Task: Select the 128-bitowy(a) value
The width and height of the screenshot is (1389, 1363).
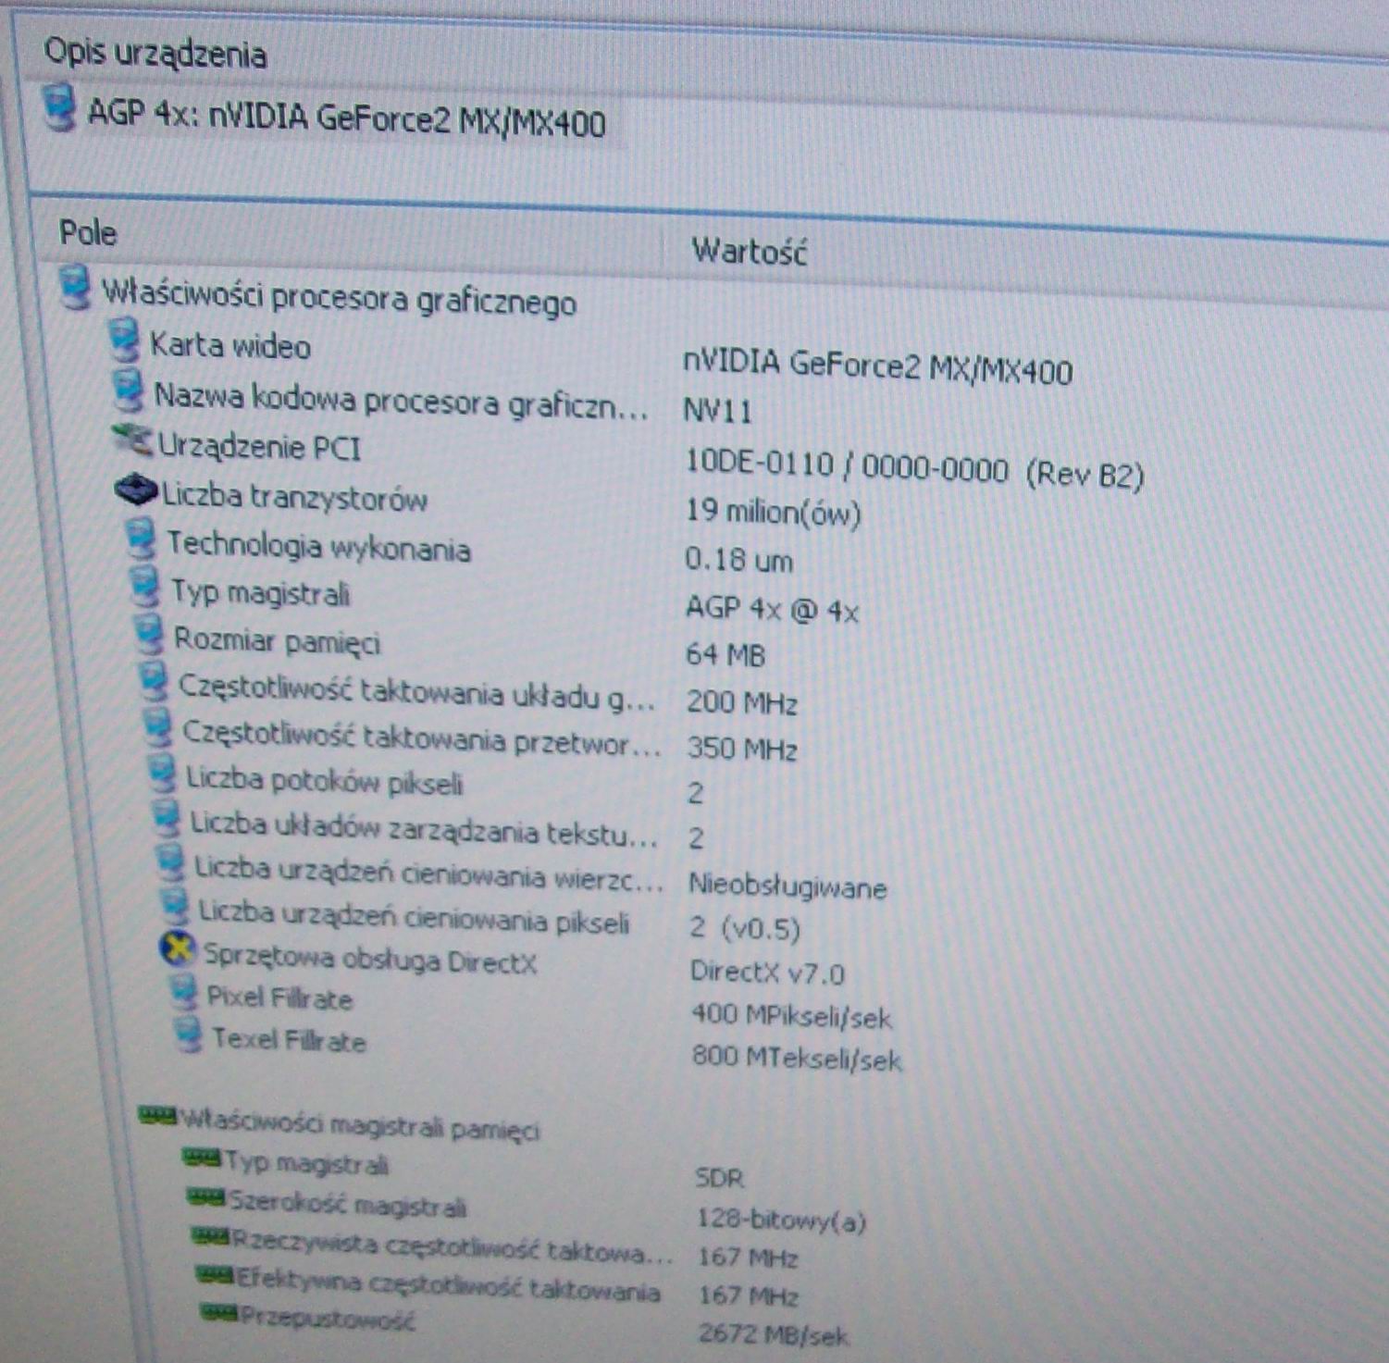Action: click(x=782, y=1221)
